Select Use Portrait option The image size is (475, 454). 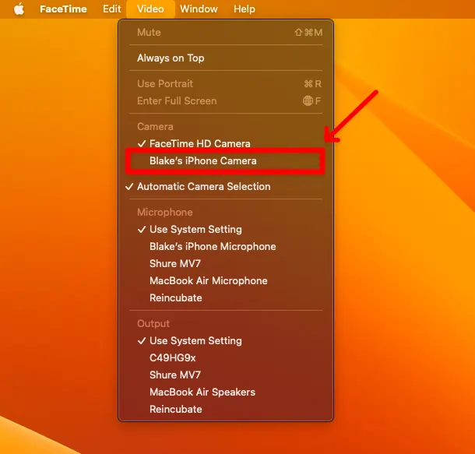226,84
